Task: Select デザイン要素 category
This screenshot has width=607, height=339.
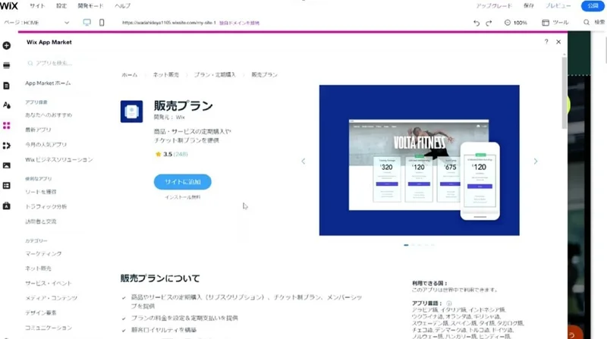Action: 41,312
